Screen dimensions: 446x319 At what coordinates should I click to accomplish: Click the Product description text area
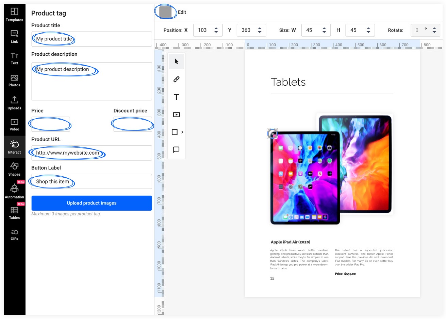92,81
